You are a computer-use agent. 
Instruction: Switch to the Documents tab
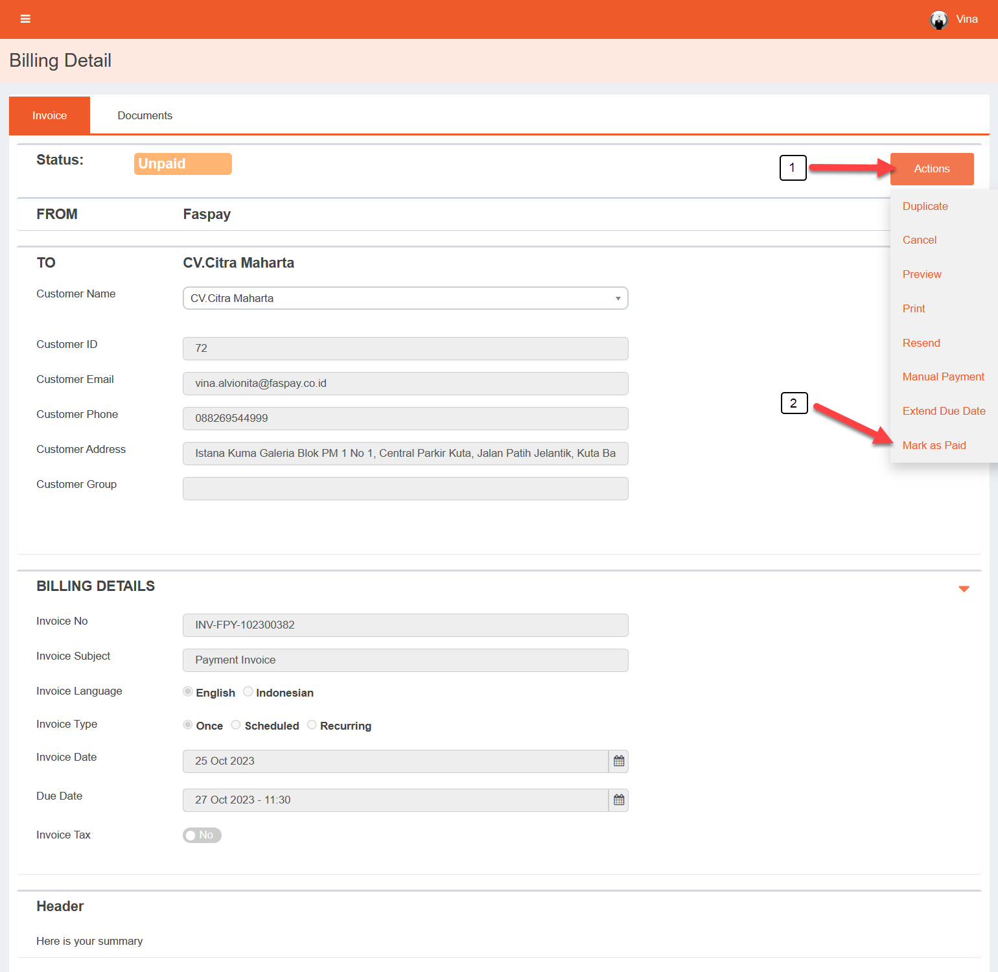coord(145,115)
